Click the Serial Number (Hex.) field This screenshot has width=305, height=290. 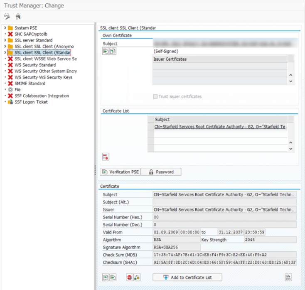[x=225, y=217]
